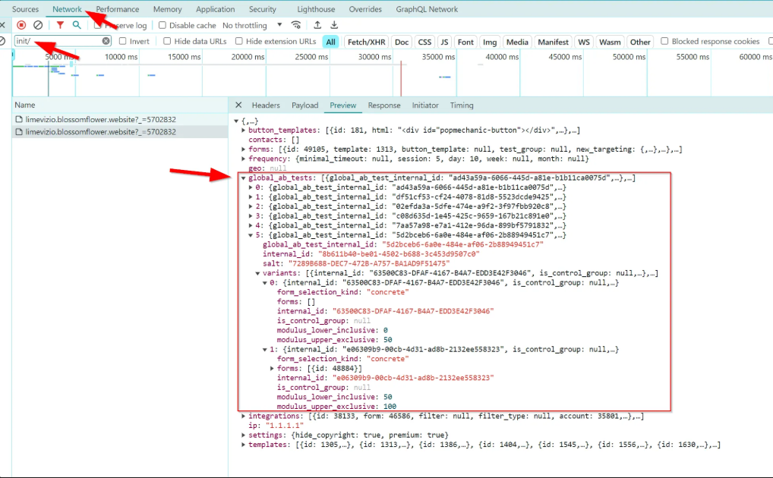This screenshot has height=478, width=773.
Task: Expand the settings object
Action: [x=244, y=435]
